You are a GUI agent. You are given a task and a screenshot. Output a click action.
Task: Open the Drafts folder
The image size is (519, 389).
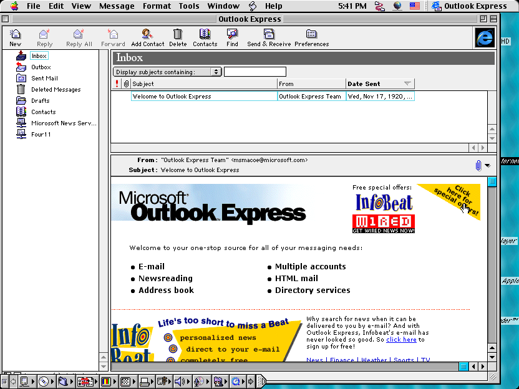click(41, 101)
